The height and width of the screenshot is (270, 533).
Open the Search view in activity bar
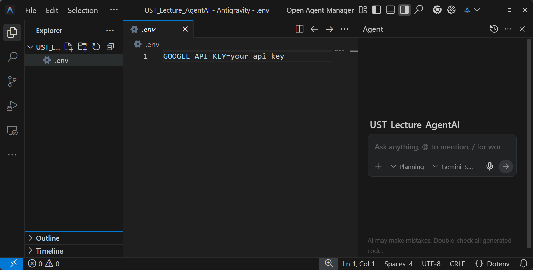tap(12, 57)
